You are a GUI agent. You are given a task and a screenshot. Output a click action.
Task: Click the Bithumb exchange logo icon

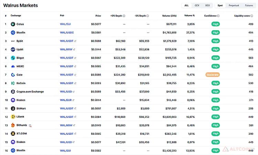[13, 125]
